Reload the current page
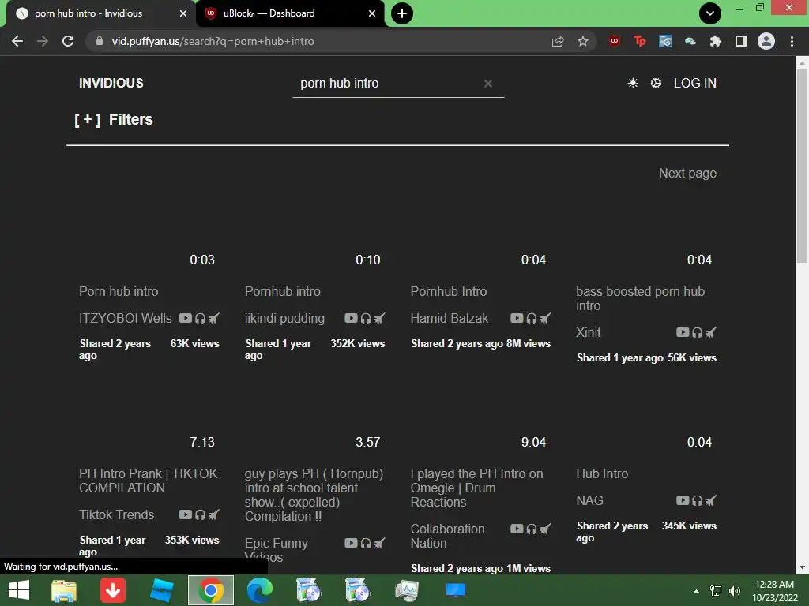The image size is (809, 606). pyautogui.click(x=68, y=41)
